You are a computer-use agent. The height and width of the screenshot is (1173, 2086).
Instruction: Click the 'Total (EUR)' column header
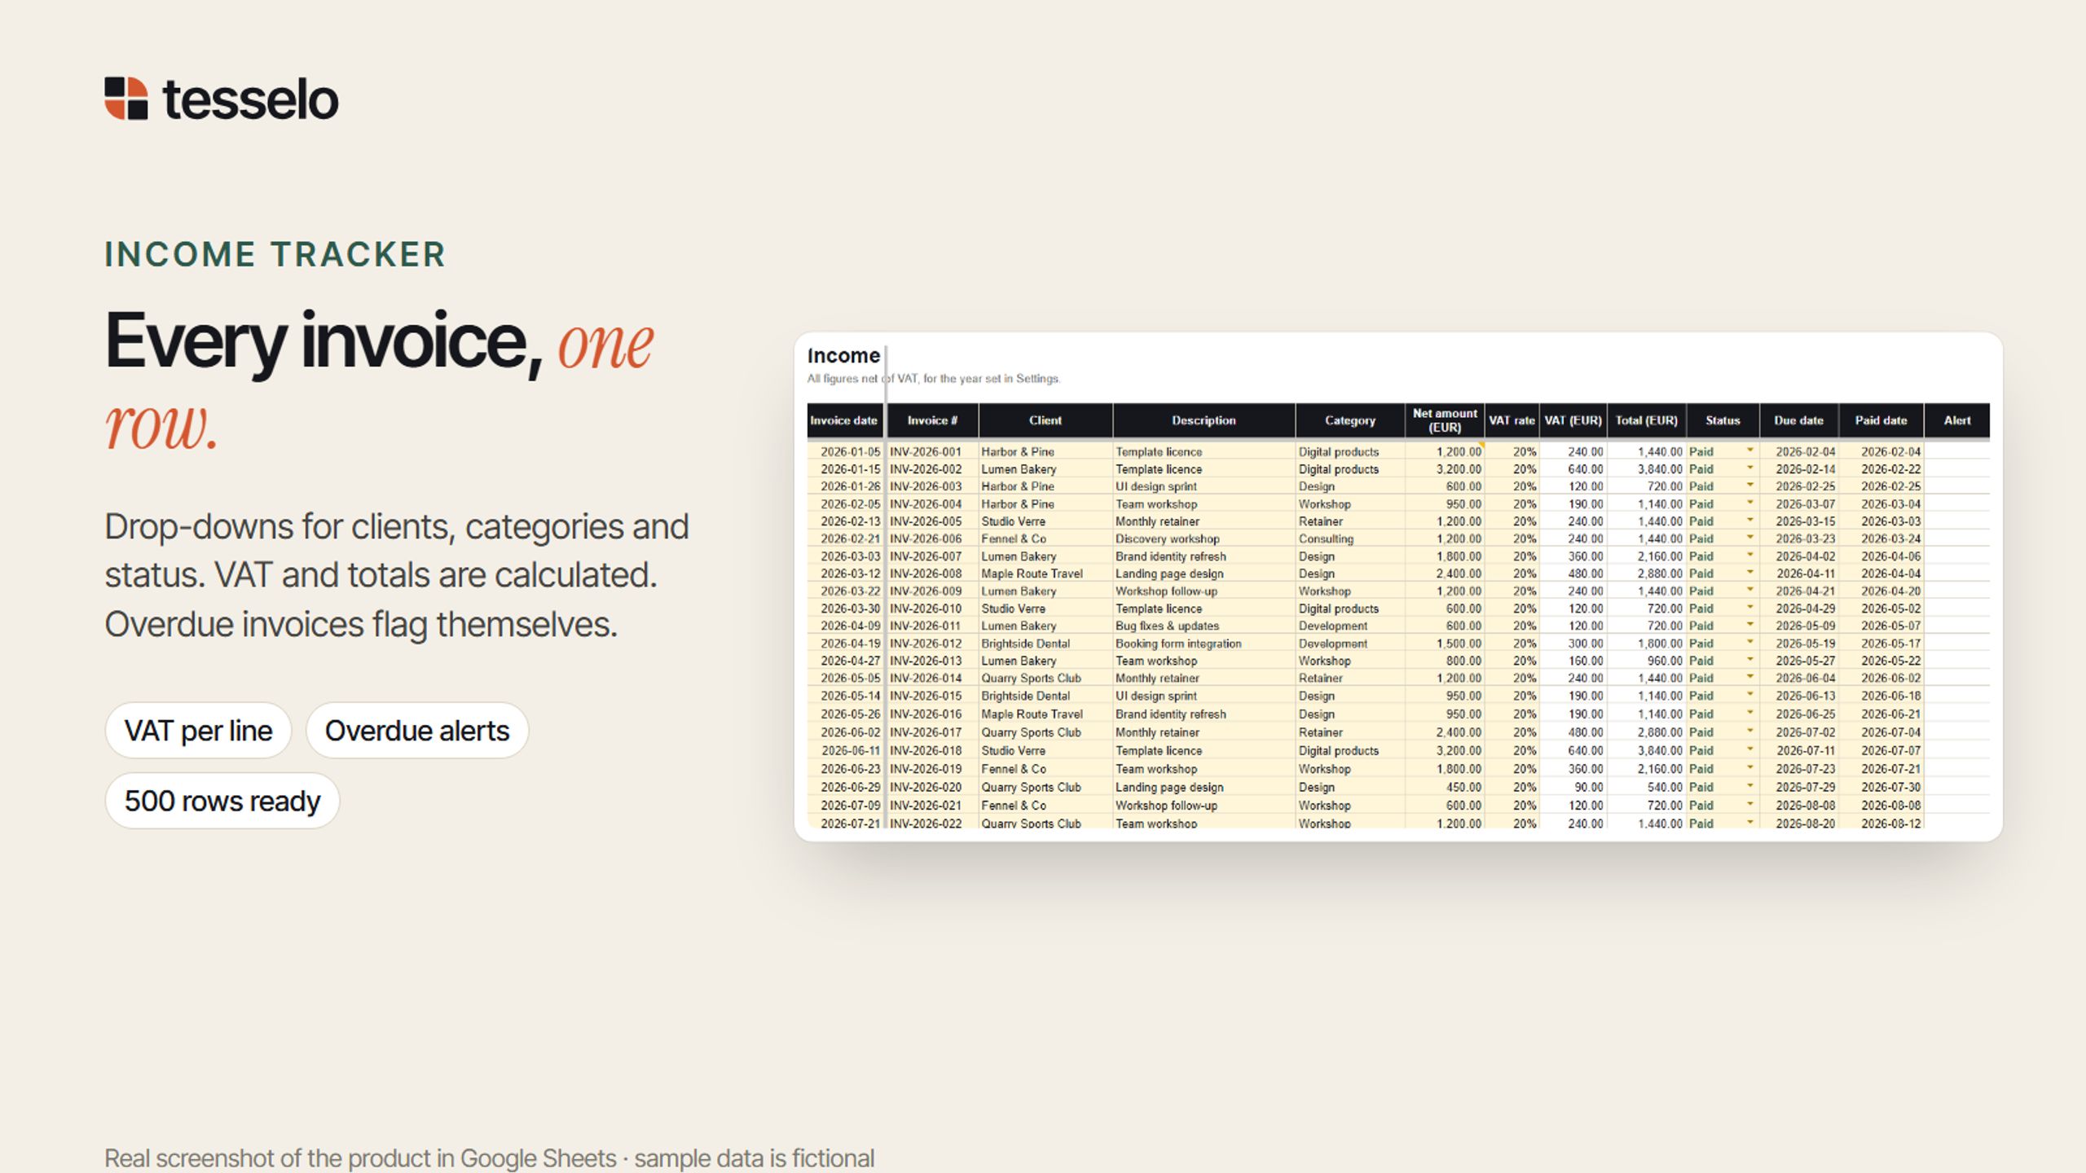(x=1646, y=420)
